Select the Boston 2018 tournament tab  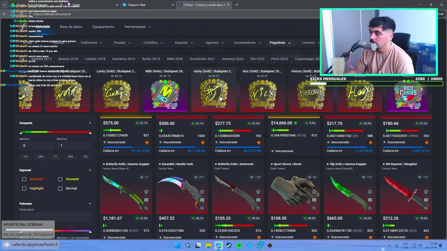[68, 59]
